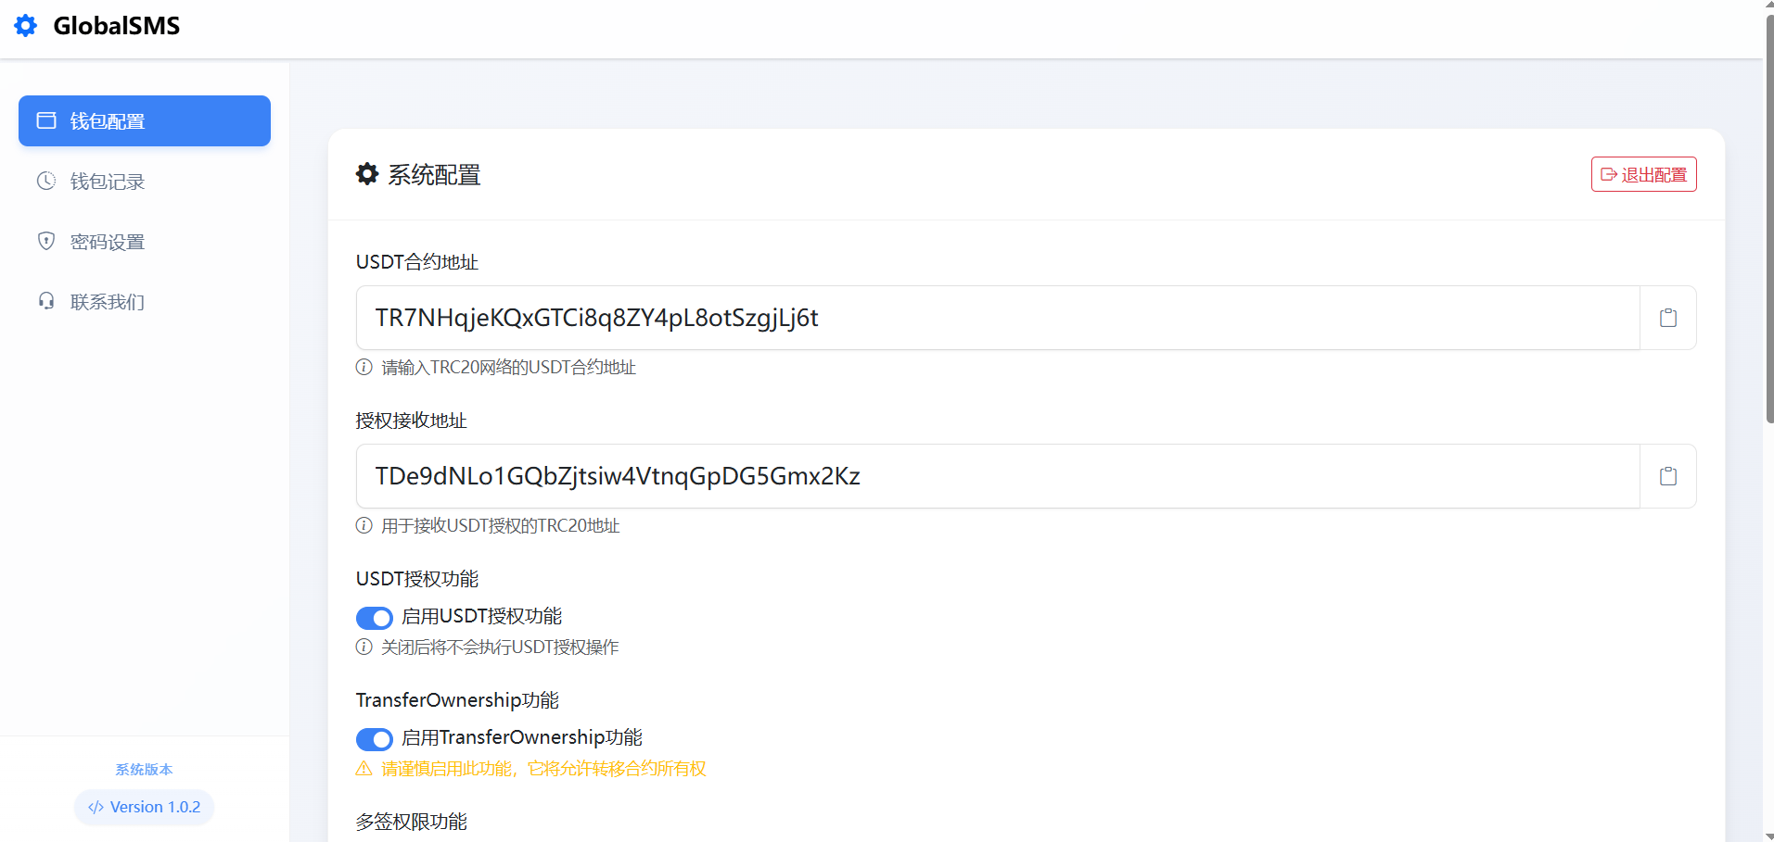Click the warning triangle icon beside 请谨慎启用此功能
The height and width of the screenshot is (842, 1774).
coord(364,769)
